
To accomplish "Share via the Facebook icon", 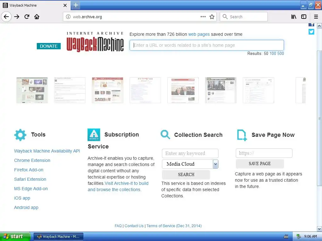I will [x=311, y=25].
